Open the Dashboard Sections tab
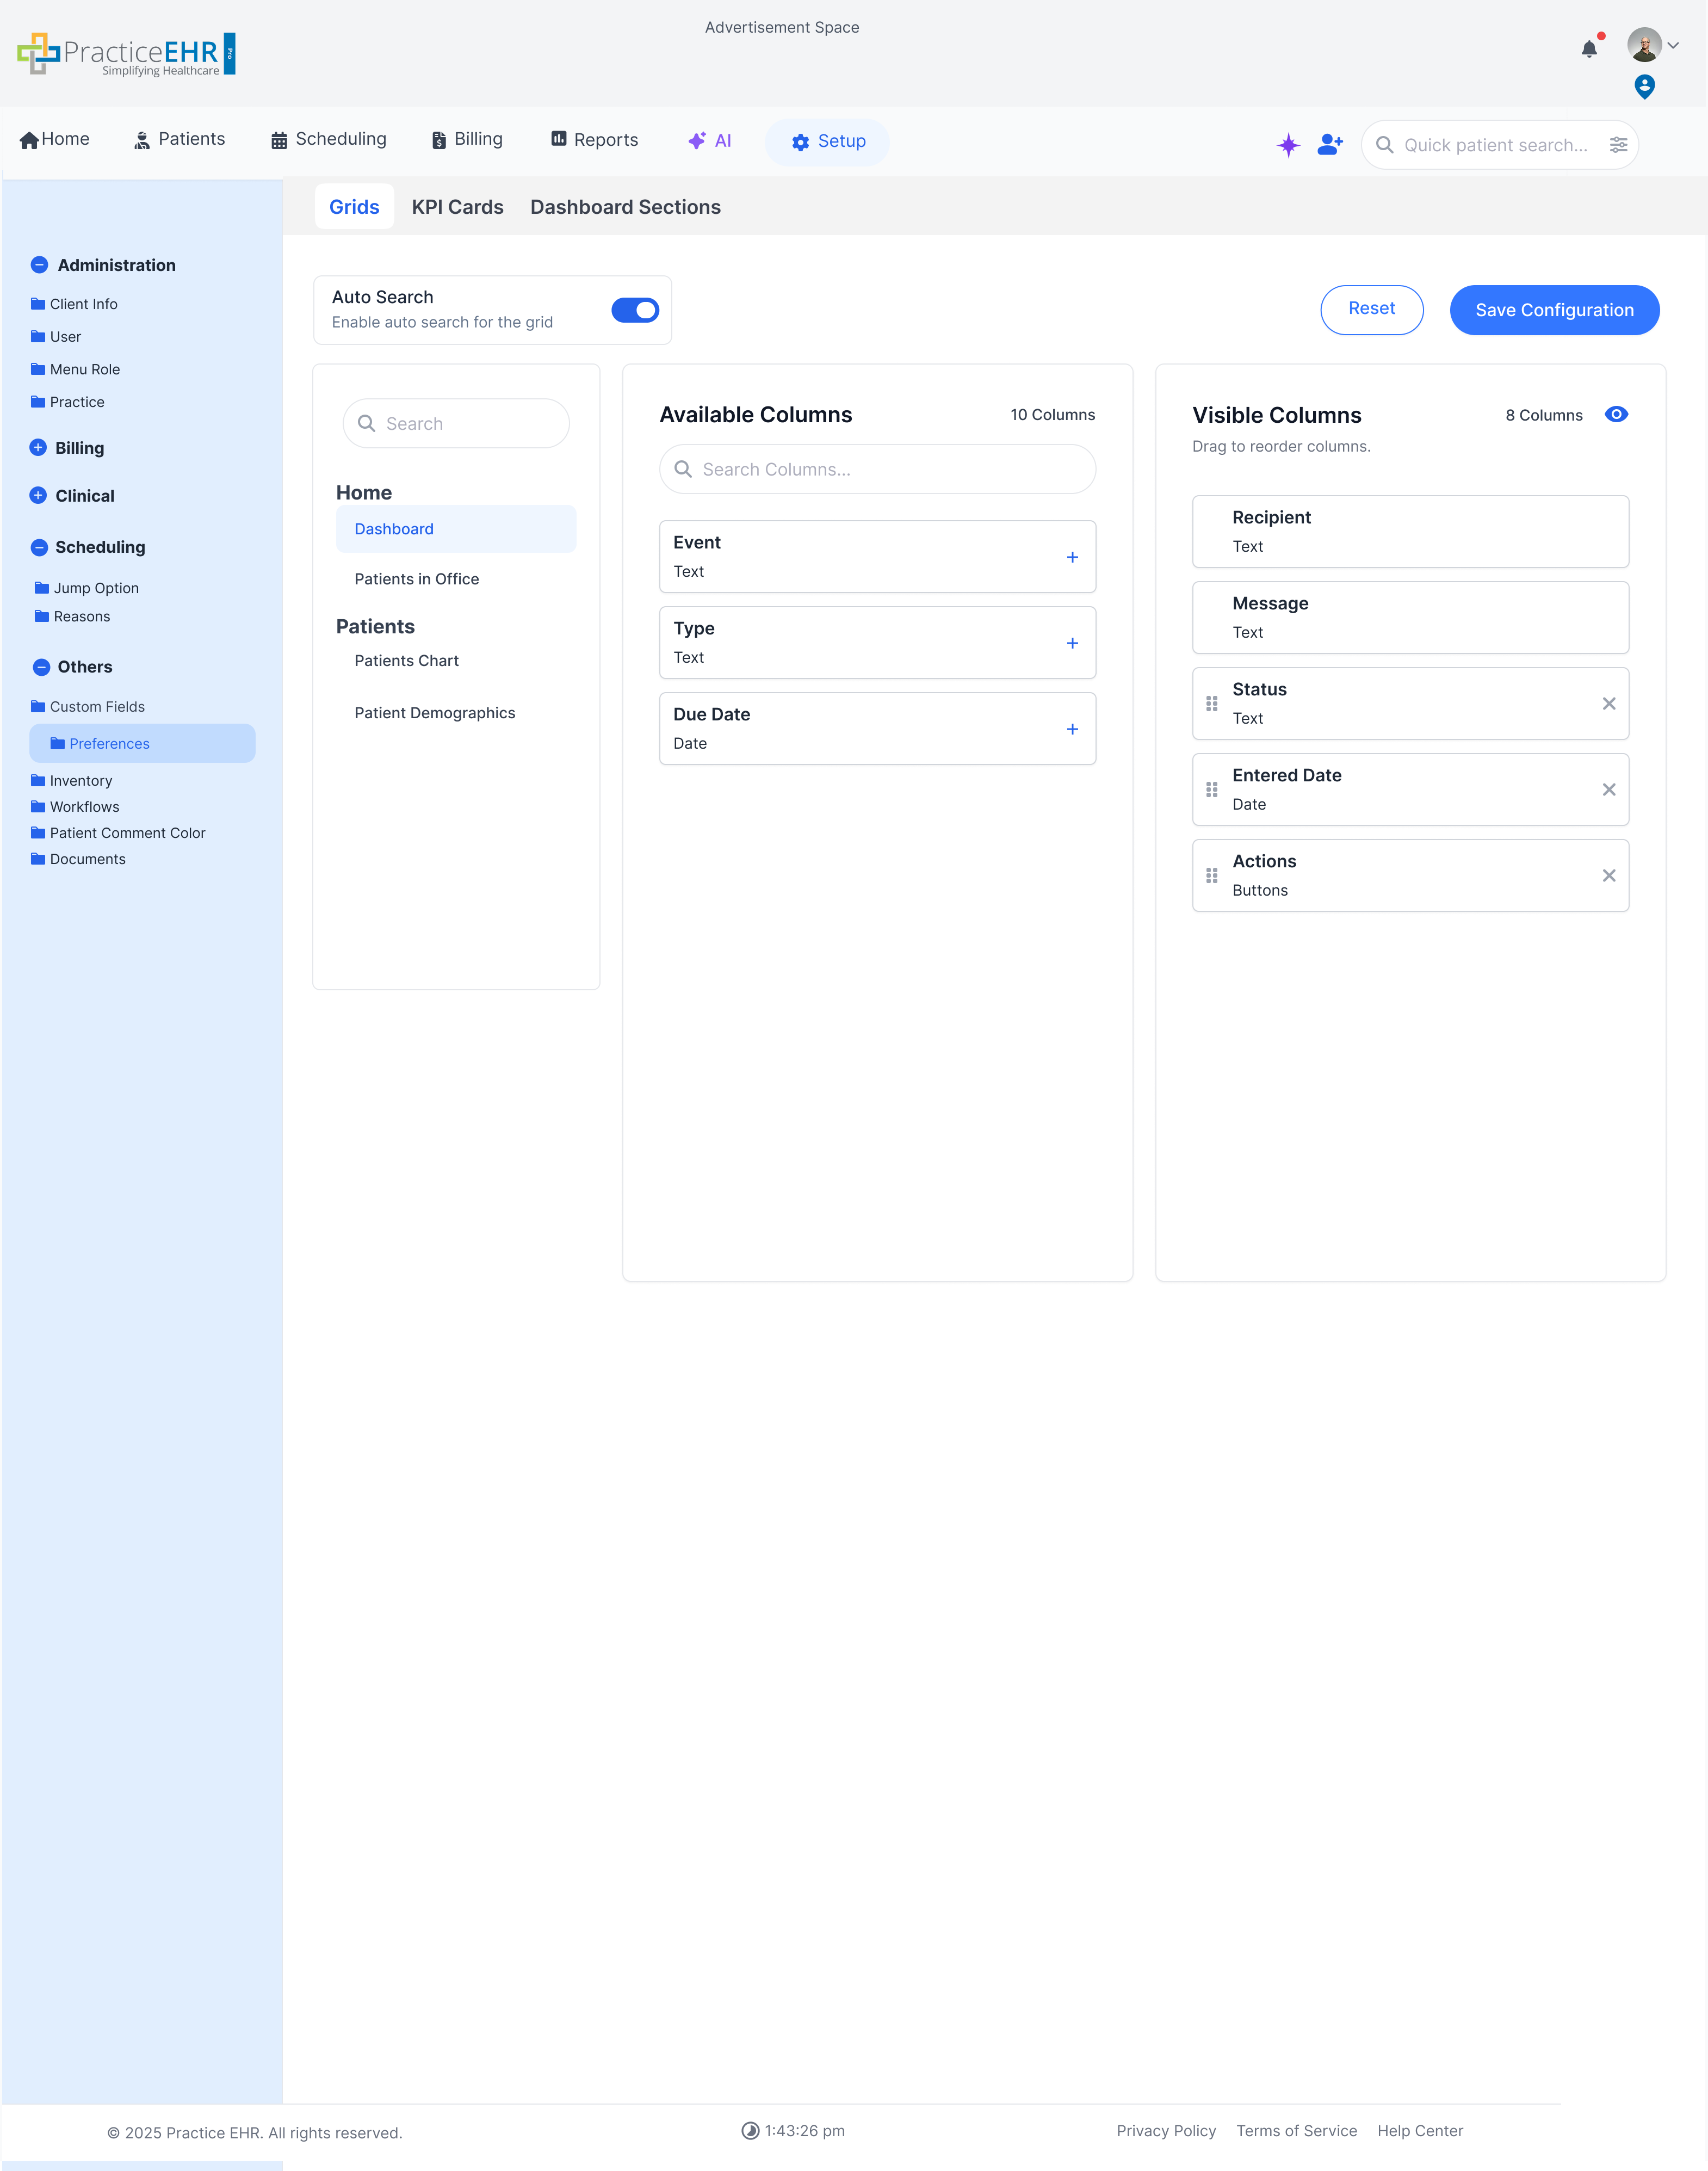The image size is (1708, 2171). (x=625, y=207)
